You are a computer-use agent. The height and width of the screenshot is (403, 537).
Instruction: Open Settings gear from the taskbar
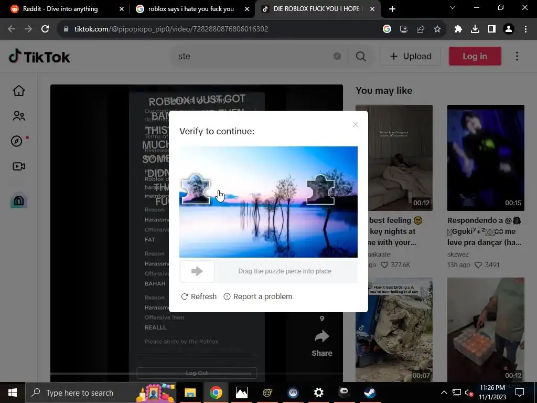(318, 393)
